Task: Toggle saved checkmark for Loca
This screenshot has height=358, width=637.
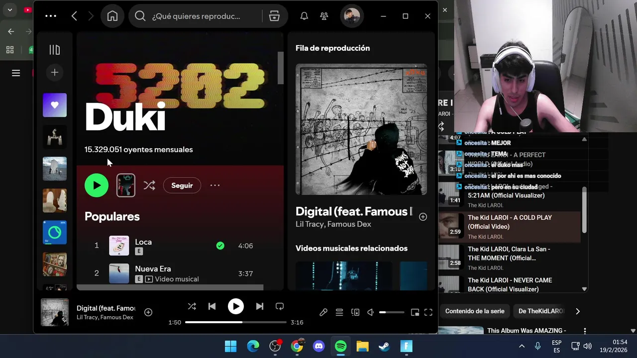Action: [220, 246]
